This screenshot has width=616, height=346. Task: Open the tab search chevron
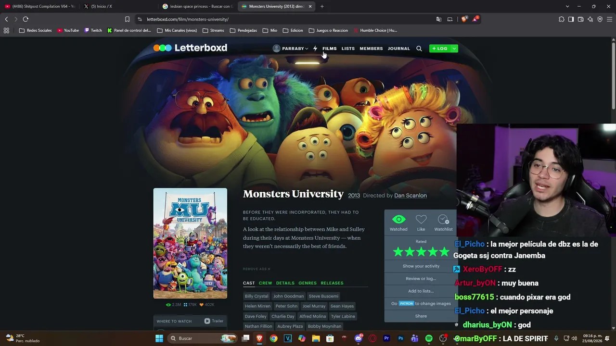(567, 6)
